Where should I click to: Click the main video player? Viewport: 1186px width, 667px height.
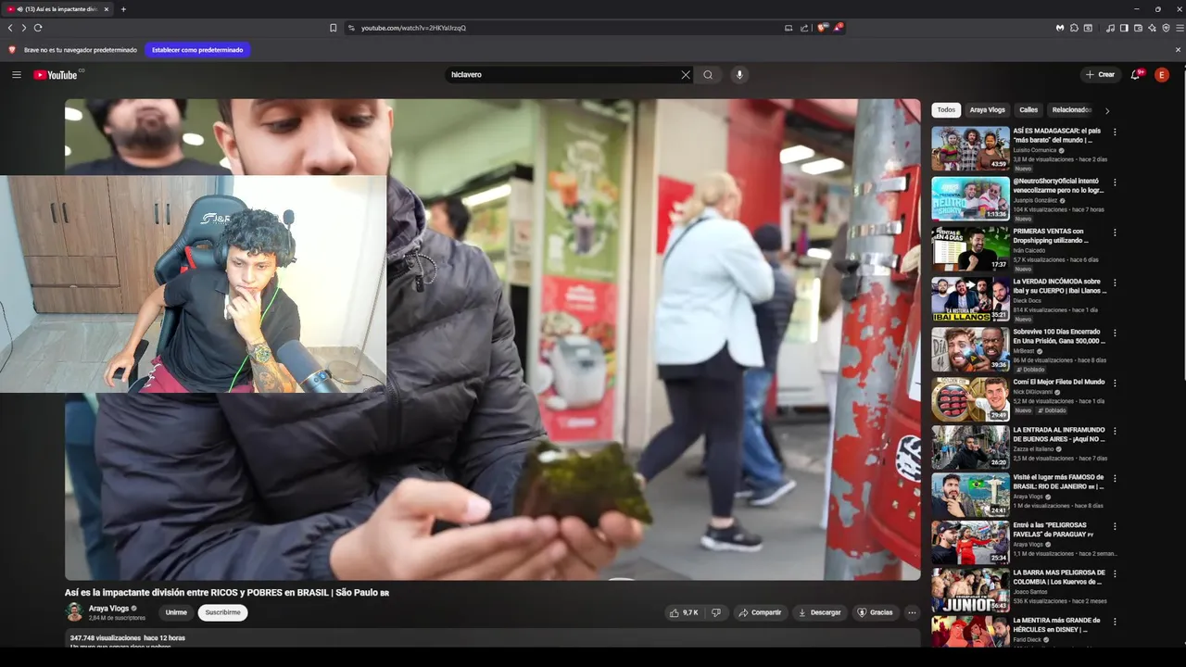[492, 339]
